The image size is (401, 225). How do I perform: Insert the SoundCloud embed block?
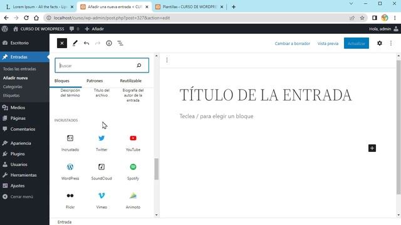point(102,172)
